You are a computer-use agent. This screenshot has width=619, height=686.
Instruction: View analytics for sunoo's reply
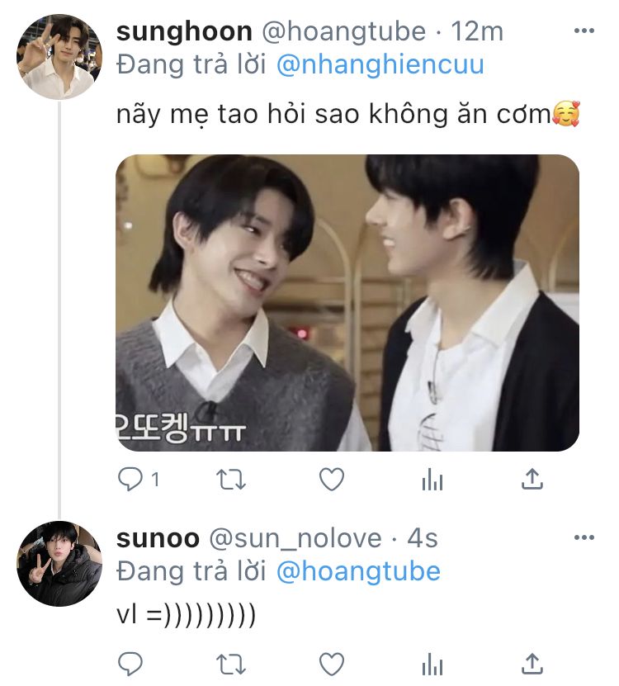[432, 664]
